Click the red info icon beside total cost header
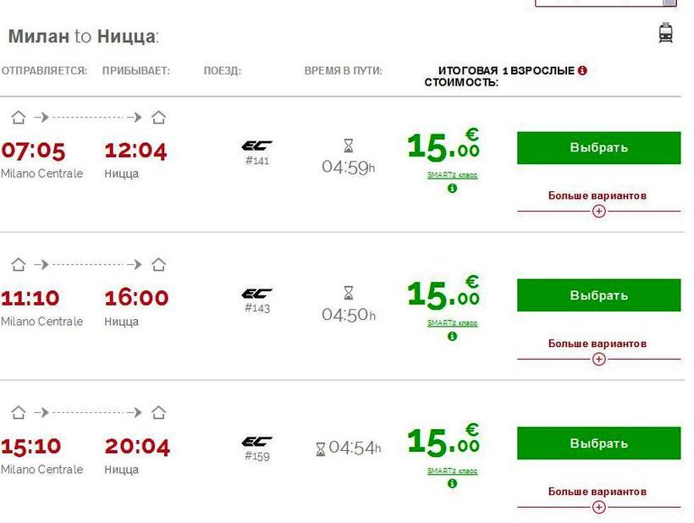Viewport: 694px width, 523px height. point(582,70)
